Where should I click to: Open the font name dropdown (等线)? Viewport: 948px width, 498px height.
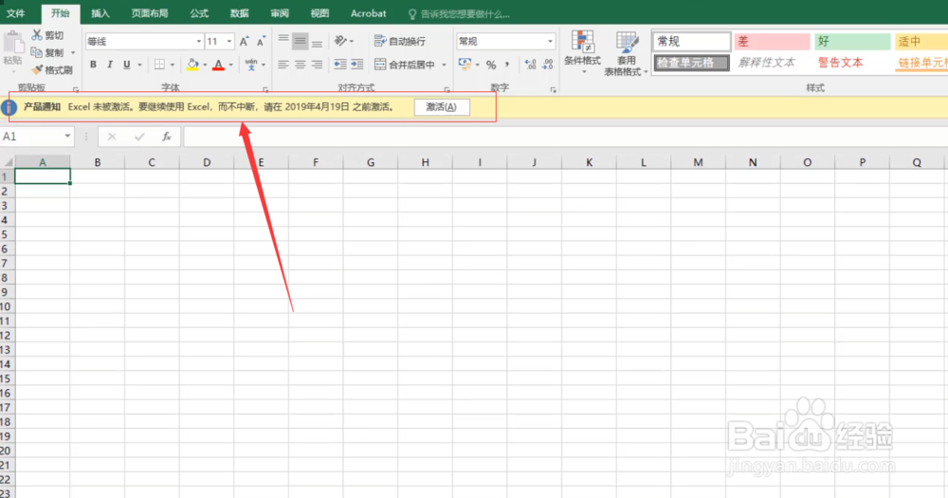coord(198,41)
